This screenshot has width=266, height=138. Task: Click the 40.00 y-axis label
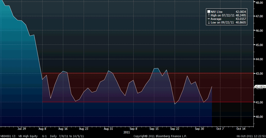point(259,117)
